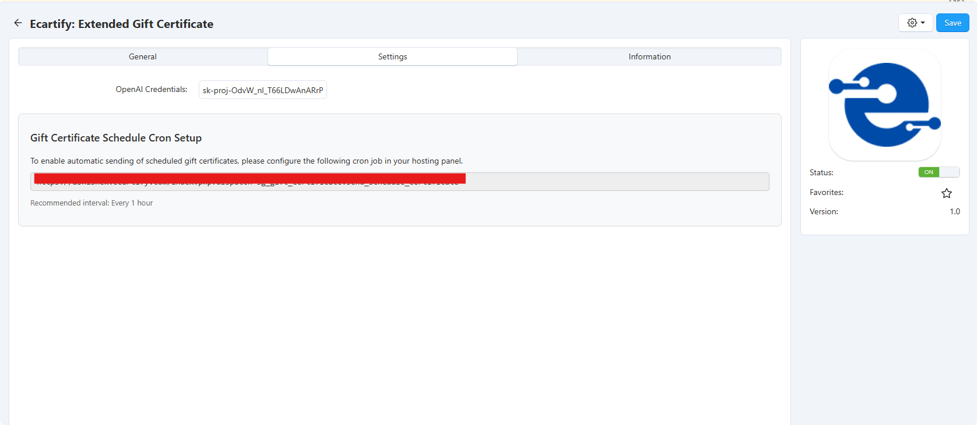Screen dimensions: 977x425
Task: Select the Settings tab
Action: 392,56
